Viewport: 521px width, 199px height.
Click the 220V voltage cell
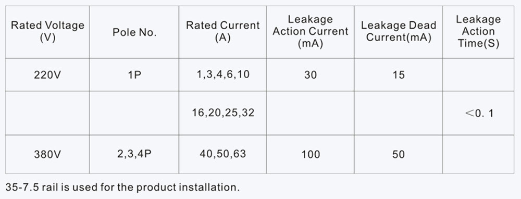(47, 75)
